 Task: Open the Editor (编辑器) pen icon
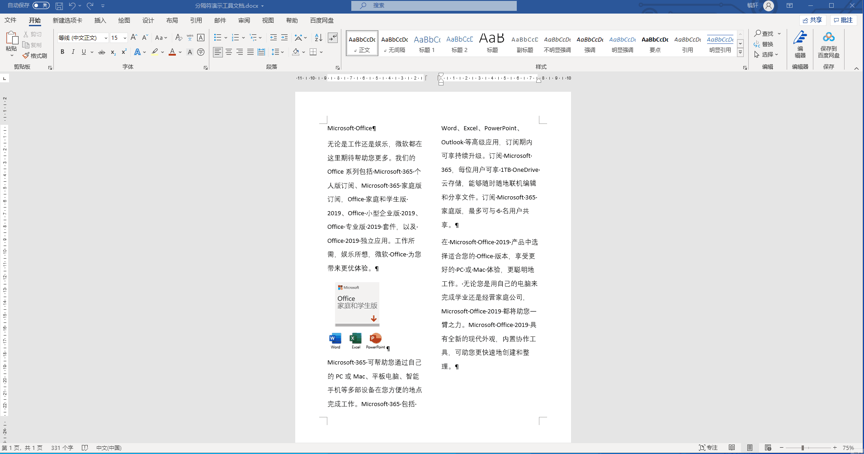tap(800, 44)
